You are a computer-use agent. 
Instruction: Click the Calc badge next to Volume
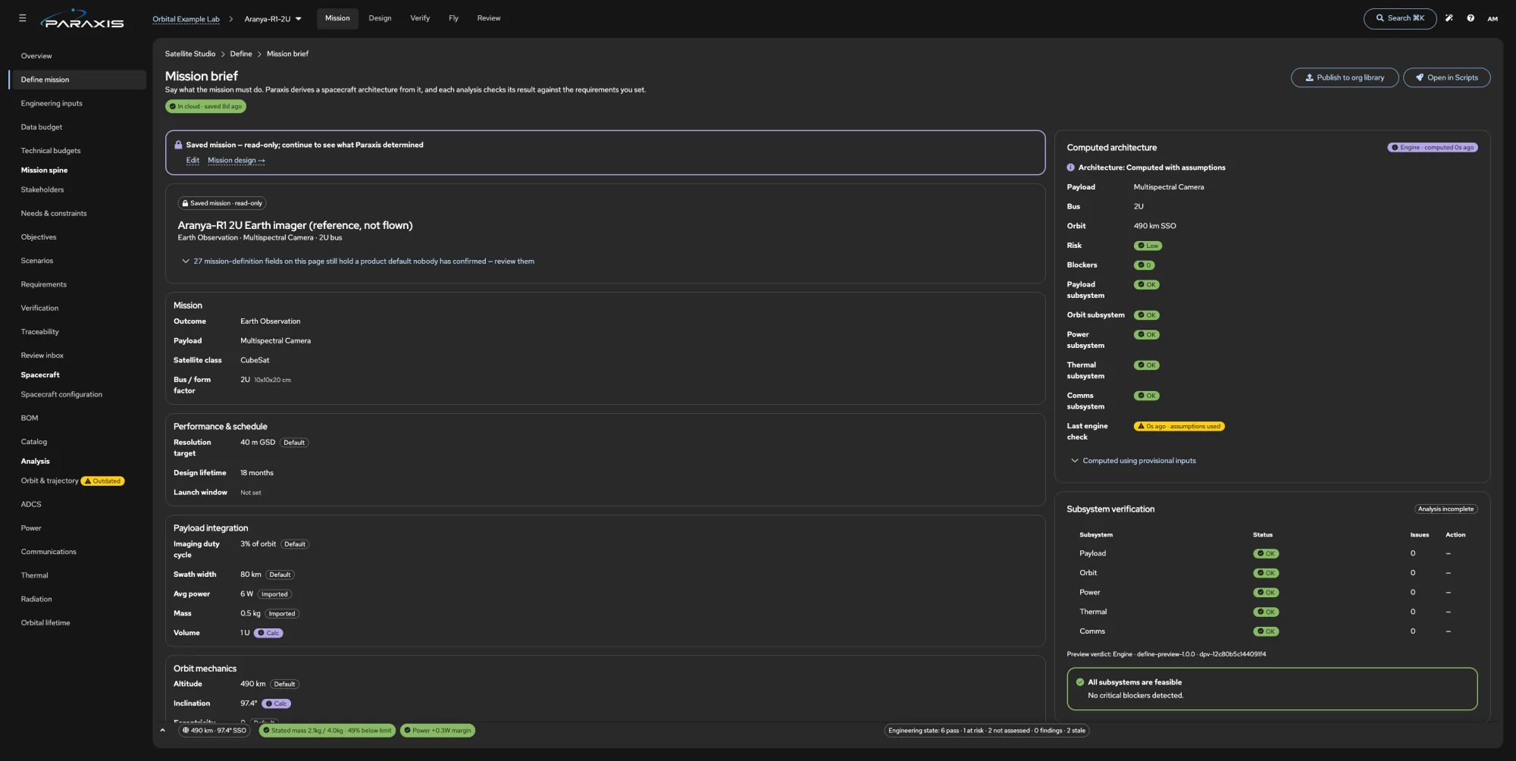tap(268, 633)
